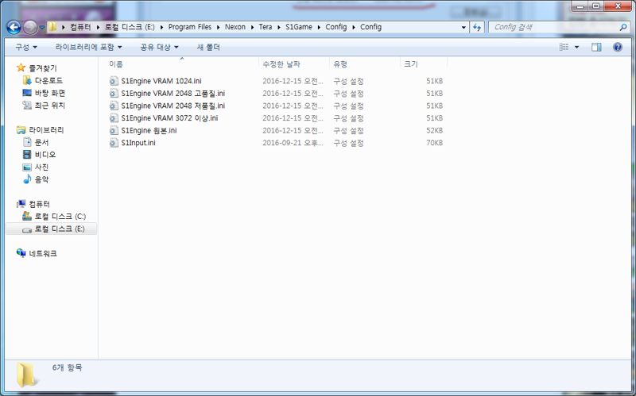Open Help with the question mark icon

[618, 48]
